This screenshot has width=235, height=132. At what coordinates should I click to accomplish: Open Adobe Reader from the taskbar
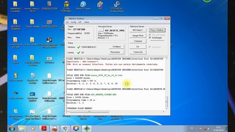pos(44,129)
